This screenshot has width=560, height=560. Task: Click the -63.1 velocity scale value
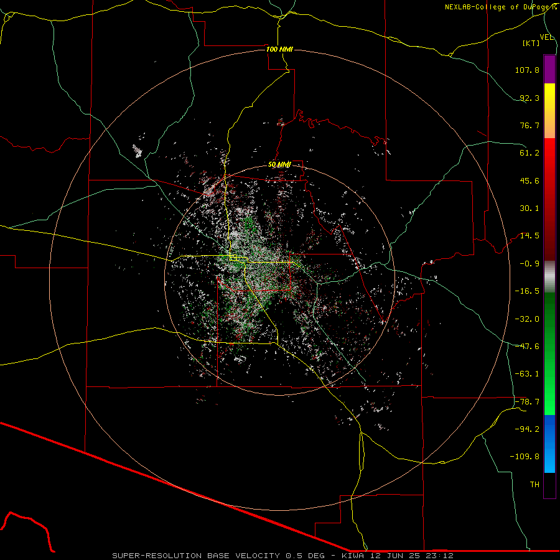[x=527, y=374]
